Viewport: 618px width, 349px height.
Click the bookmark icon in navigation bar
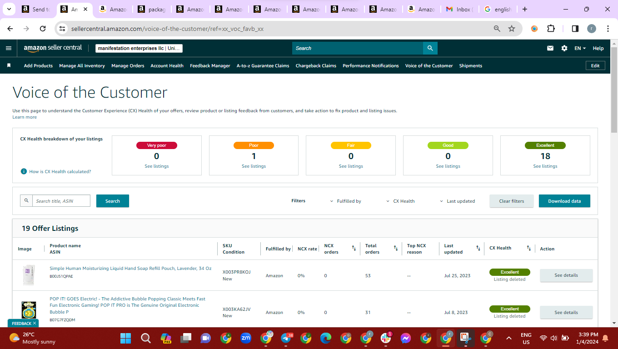pos(9,65)
